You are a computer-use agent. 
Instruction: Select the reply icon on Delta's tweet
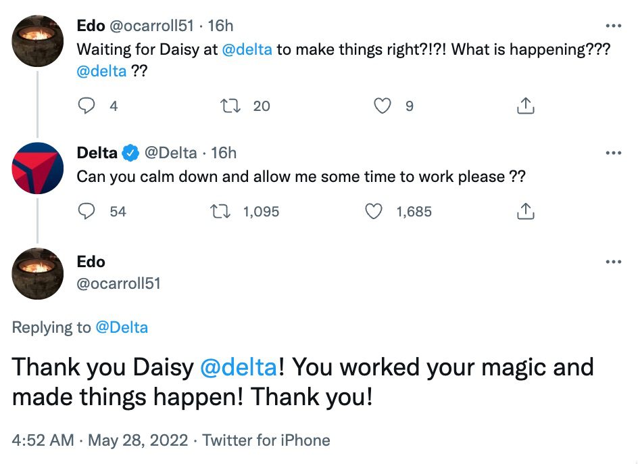pos(87,212)
